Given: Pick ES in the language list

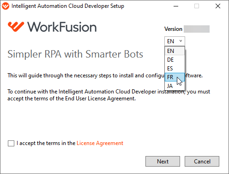Looking at the screenshot, I should [175, 69].
